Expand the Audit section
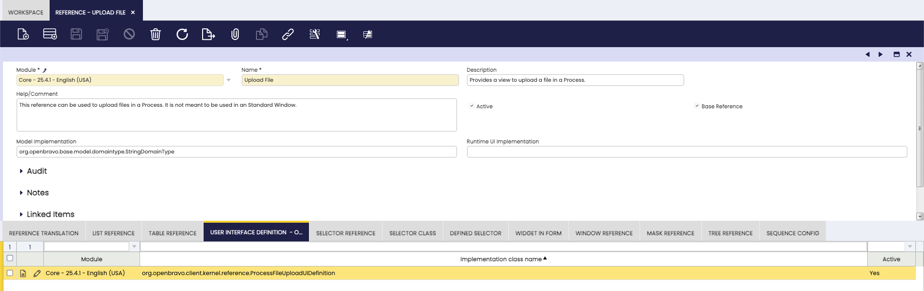This screenshot has height=291, width=924. (x=37, y=171)
